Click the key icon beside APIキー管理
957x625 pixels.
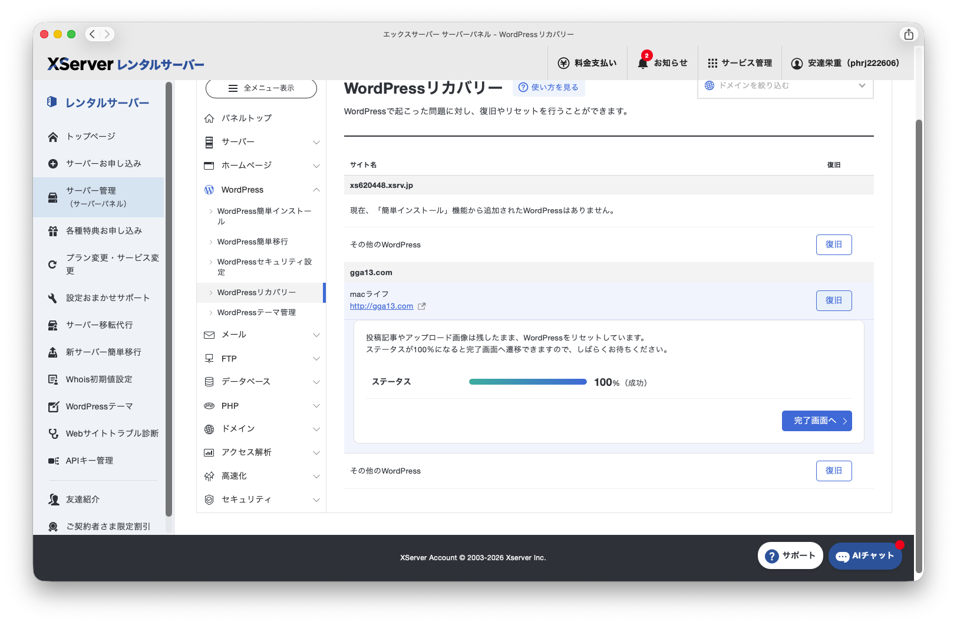[x=53, y=461]
